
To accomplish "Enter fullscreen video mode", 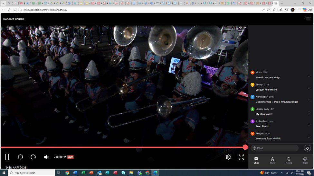I will [241, 157].
